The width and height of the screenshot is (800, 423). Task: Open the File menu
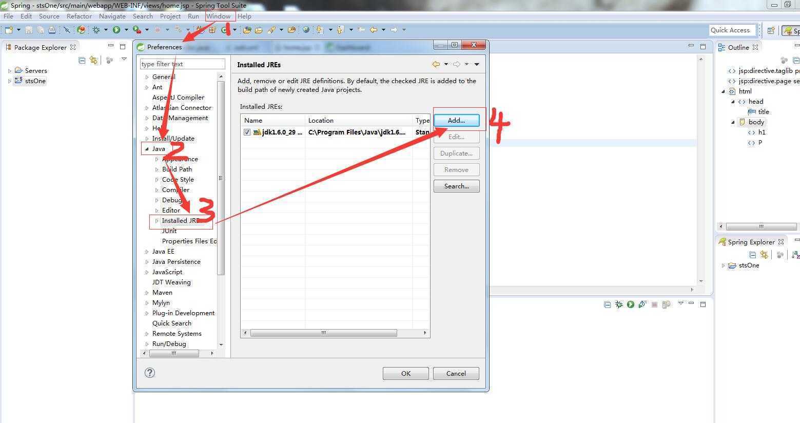tap(9, 16)
